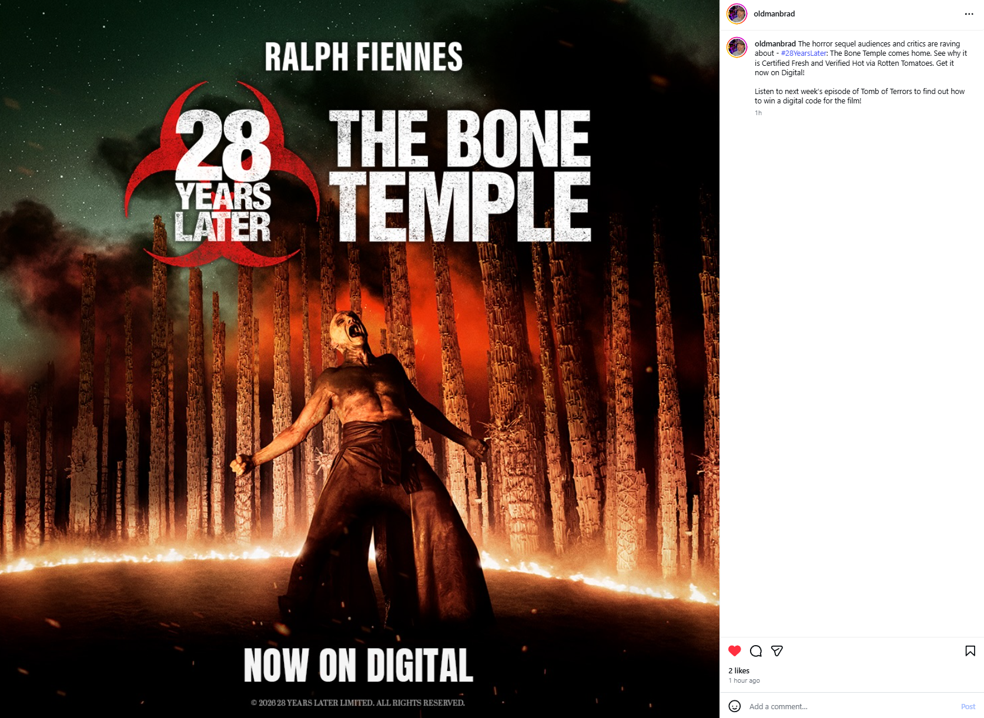Share the post via paper plane icon
The width and height of the screenshot is (984, 718).
[777, 650]
